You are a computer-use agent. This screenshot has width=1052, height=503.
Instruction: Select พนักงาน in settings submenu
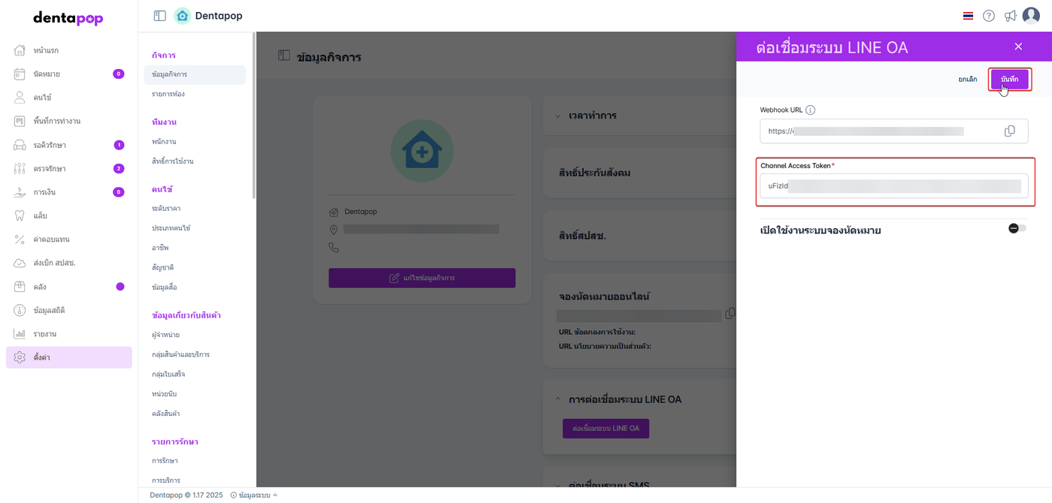click(x=164, y=141)
